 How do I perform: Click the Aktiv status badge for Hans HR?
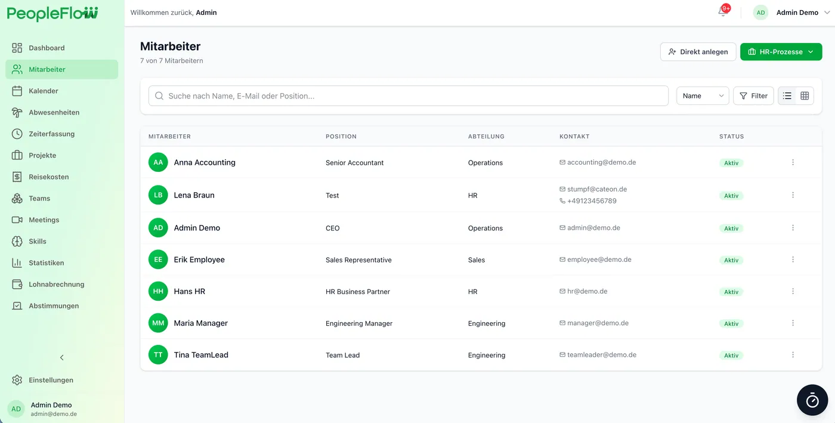pyautogui.click(x=731, y=292)
